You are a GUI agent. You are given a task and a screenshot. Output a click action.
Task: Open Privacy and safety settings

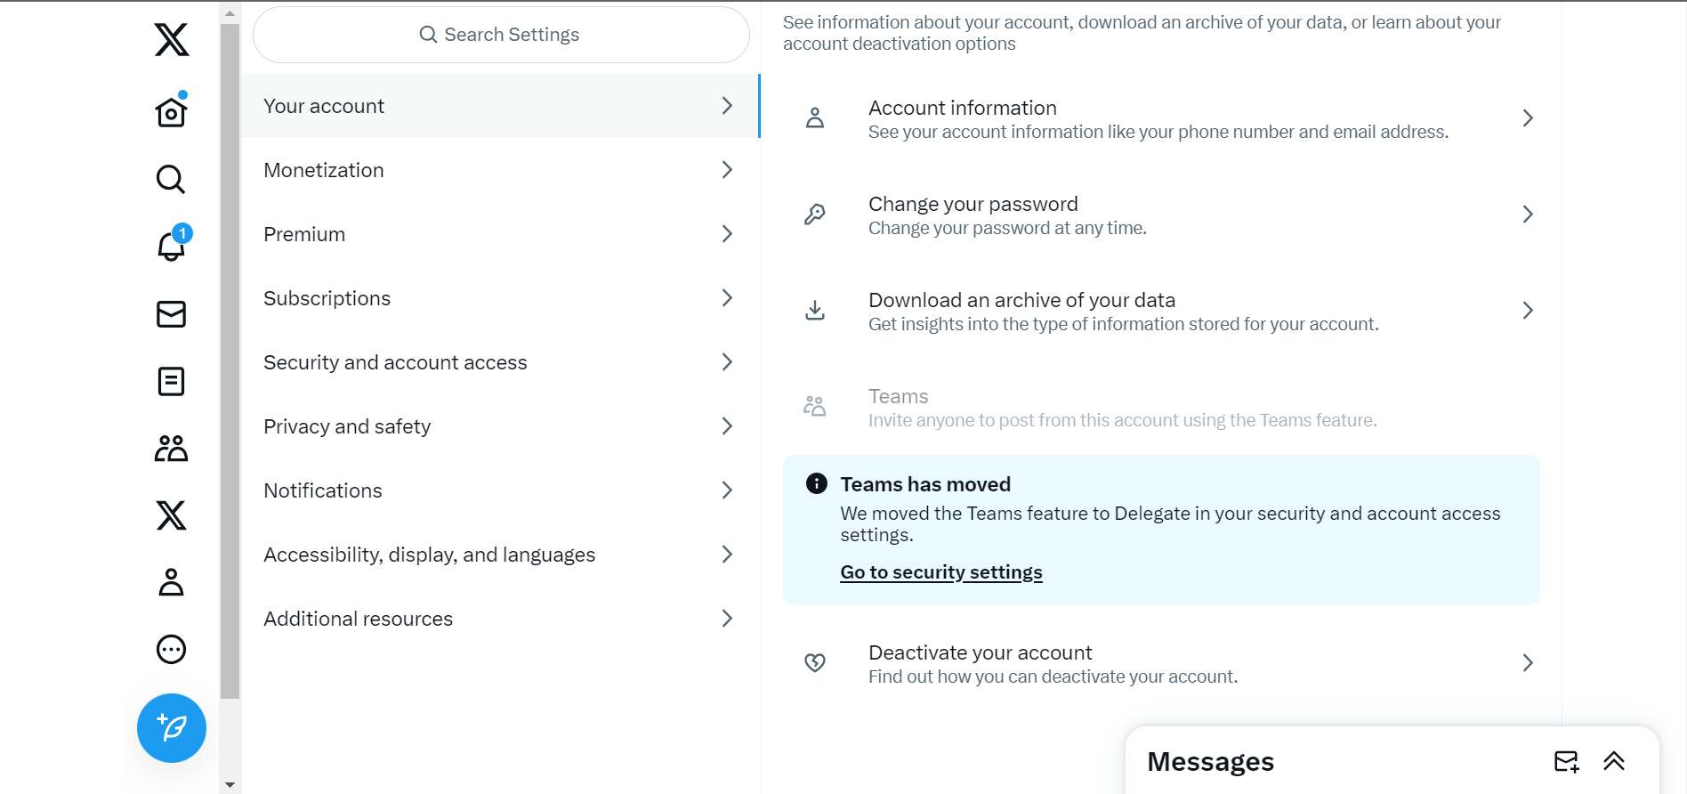pyautogui.click(x=498, y=425)
